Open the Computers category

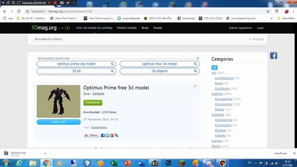coord(223,125)
